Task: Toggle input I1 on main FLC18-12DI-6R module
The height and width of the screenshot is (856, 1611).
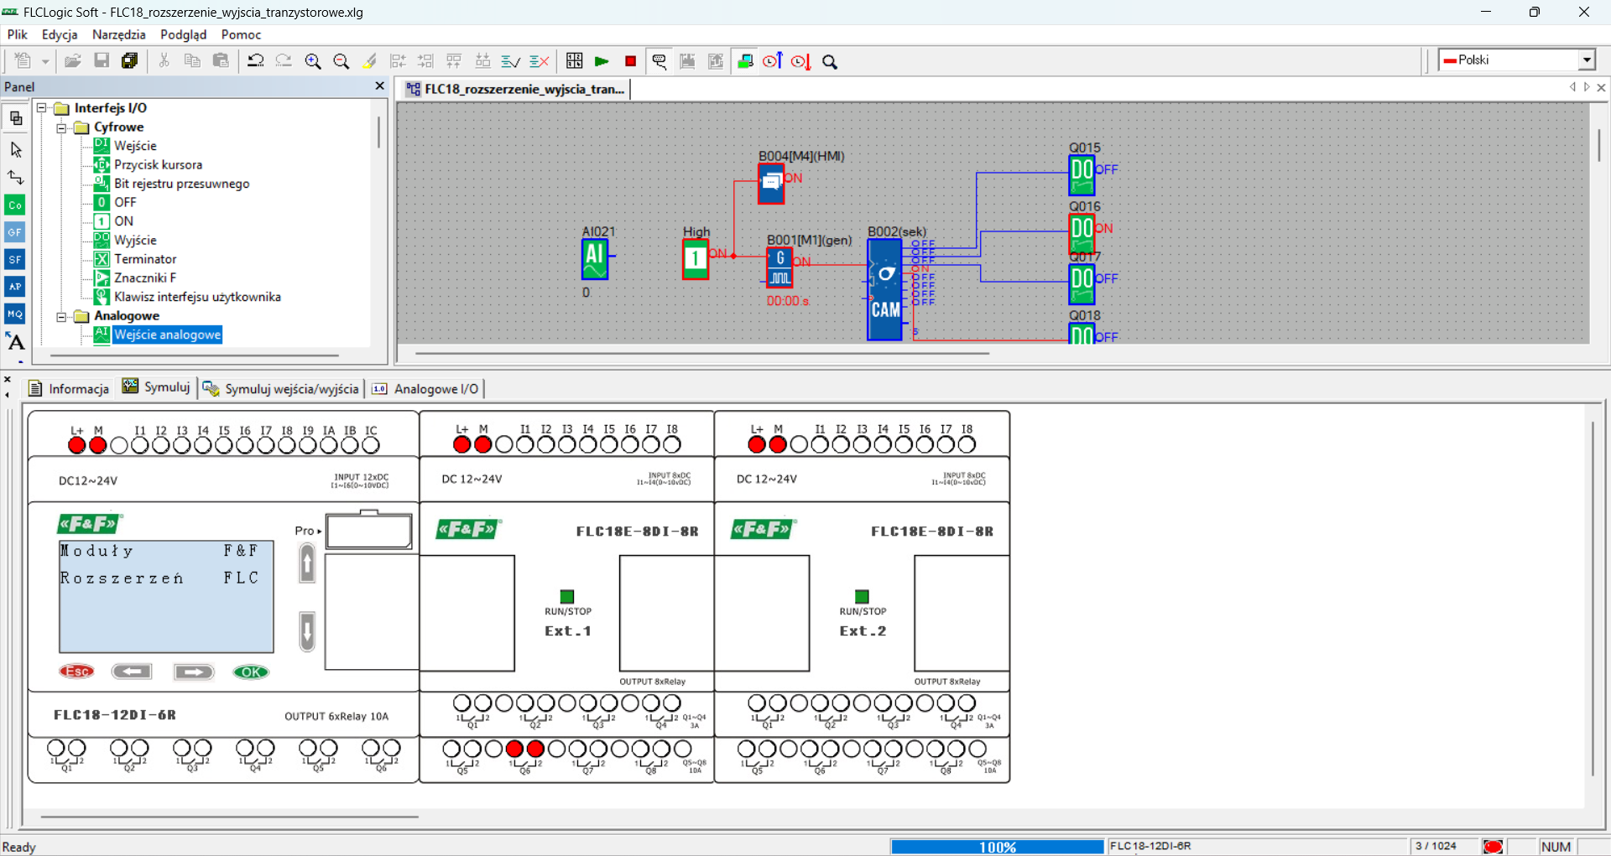Action: 140,445
